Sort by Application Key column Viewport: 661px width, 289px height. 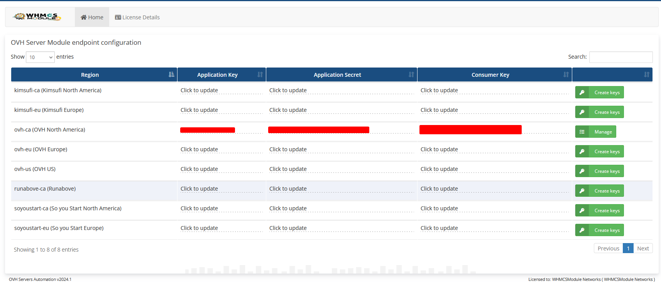221,75
